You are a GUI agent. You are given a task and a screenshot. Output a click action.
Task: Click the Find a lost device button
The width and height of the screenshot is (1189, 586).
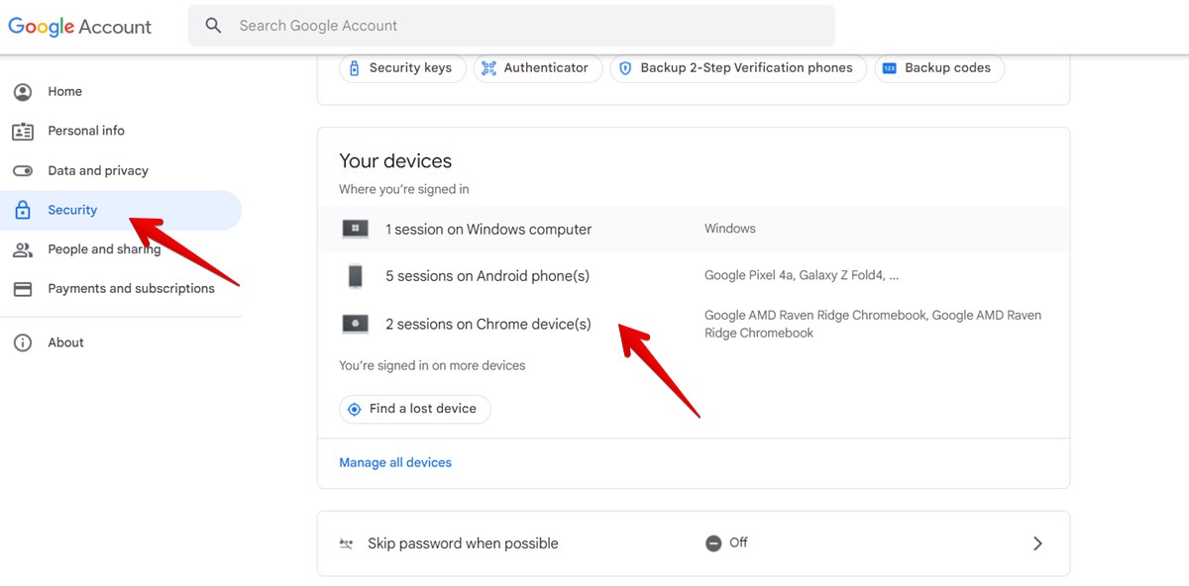click(x=414, y=409)
